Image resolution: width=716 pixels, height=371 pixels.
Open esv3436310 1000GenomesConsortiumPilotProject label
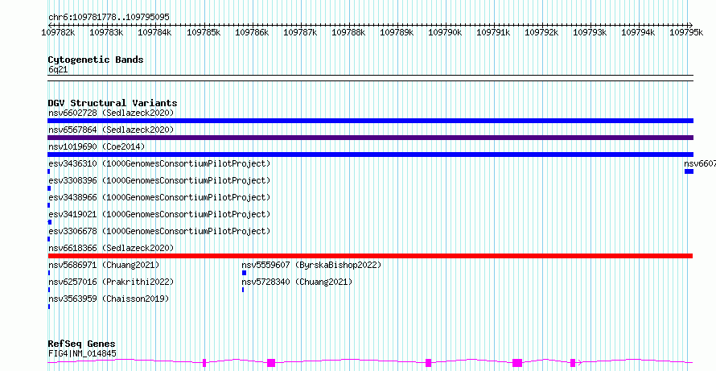pyautogui.click(x=159, y=163)
